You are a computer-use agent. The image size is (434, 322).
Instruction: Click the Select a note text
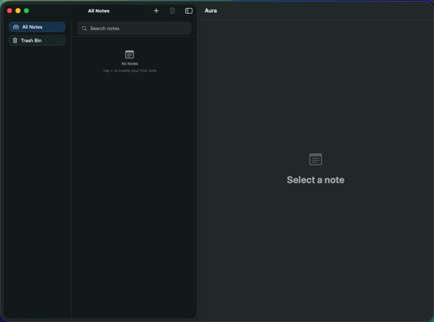click(315, 180)
